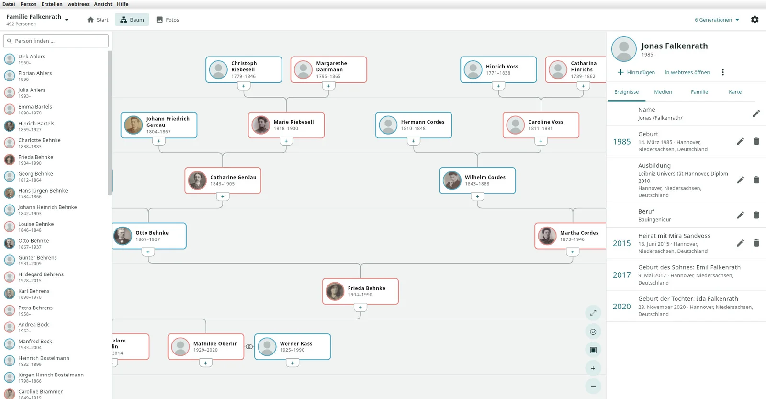Image resolution: width=766 pixels, height=399 pixels.
Task: Edit the Ausbildung event
Action: (740, 180)
